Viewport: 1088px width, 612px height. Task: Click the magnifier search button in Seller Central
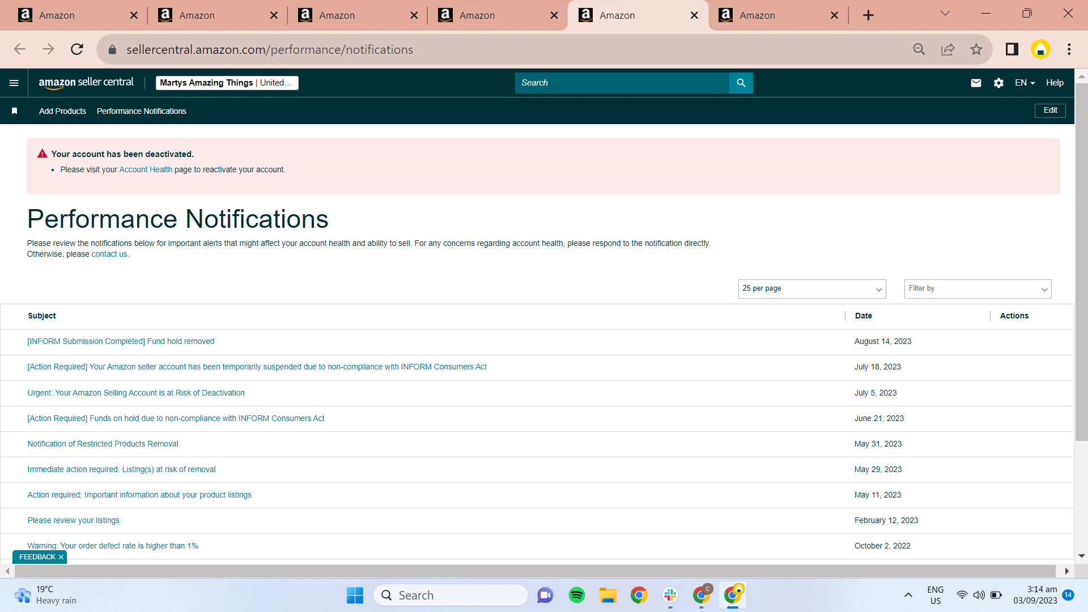point(741,83)
